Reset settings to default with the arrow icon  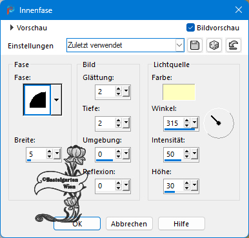coord(234,45)
